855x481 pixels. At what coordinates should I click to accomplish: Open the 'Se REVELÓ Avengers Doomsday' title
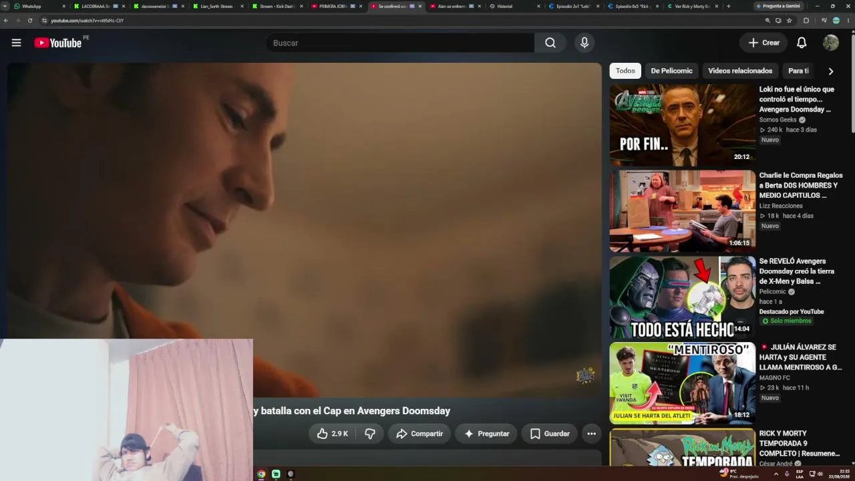pos(797,271)
